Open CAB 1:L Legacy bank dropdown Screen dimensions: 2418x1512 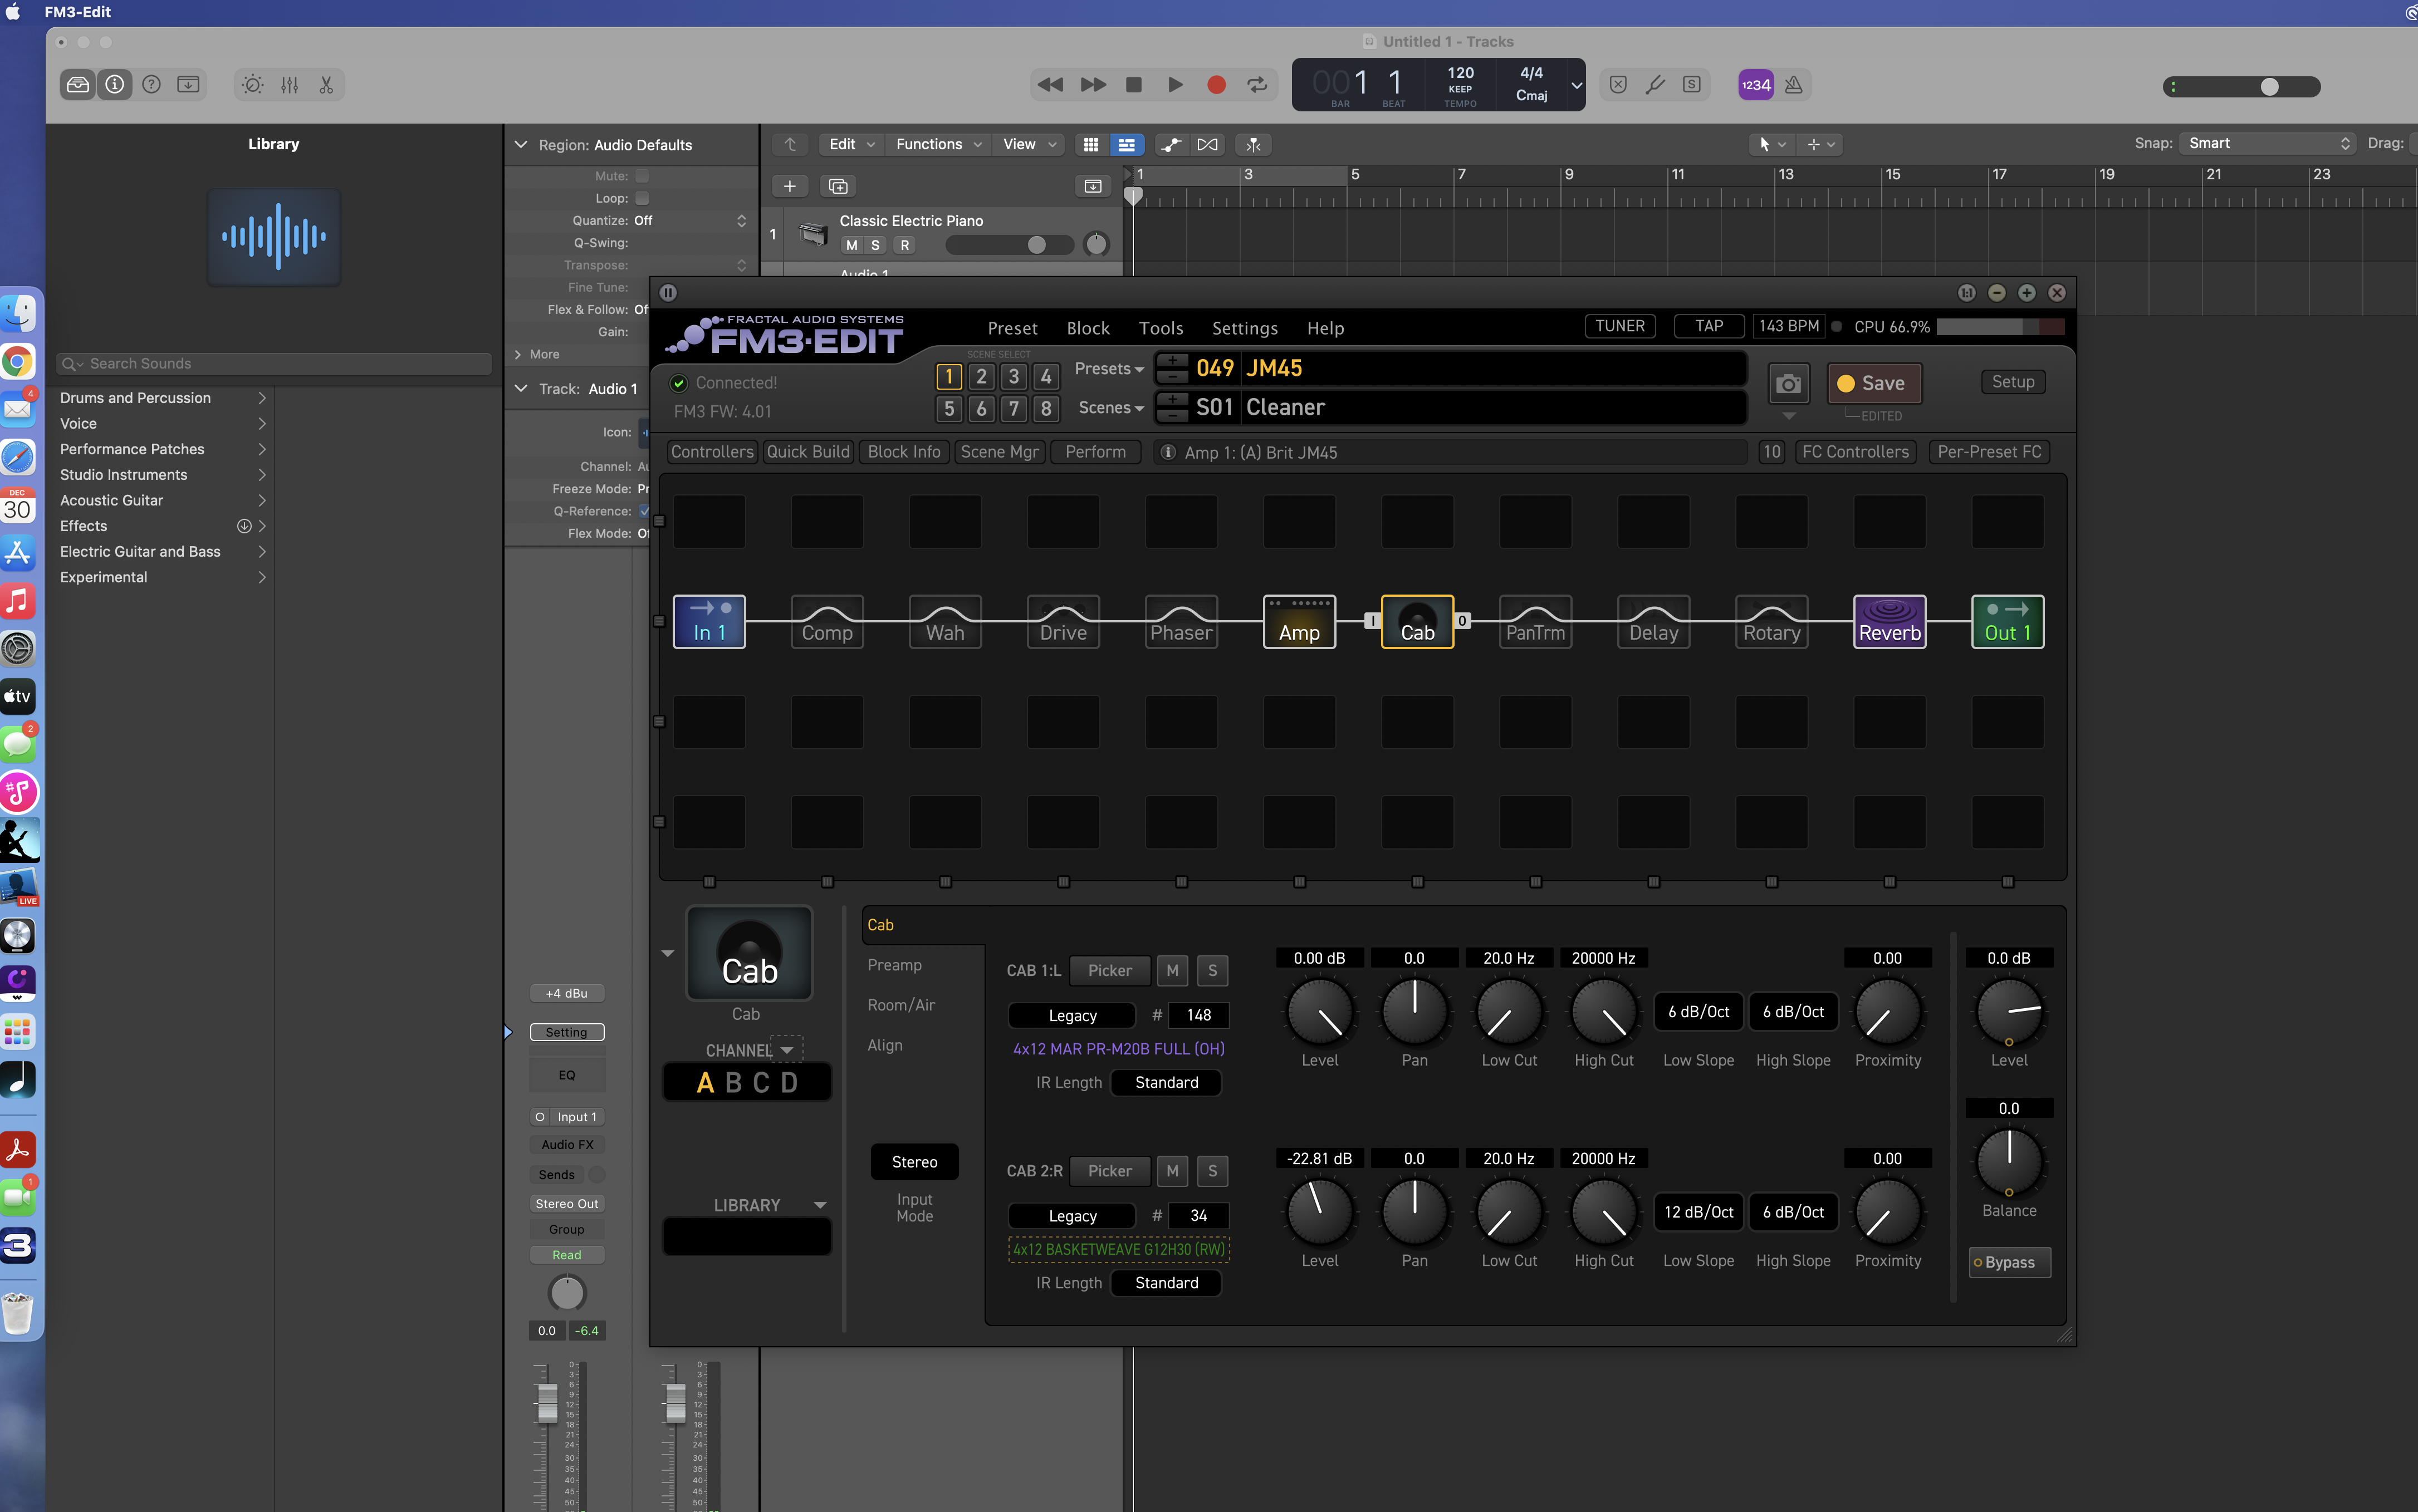coord(1071,1015)
